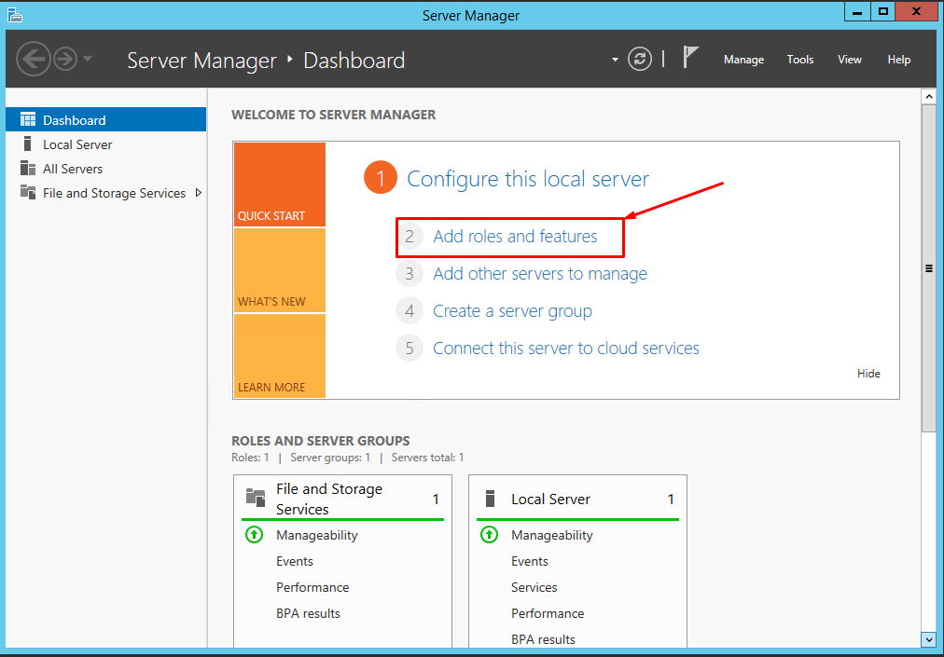Click the scrollbar down arrow
This screenshot has height=657, width=944.
tap(928, 639)
